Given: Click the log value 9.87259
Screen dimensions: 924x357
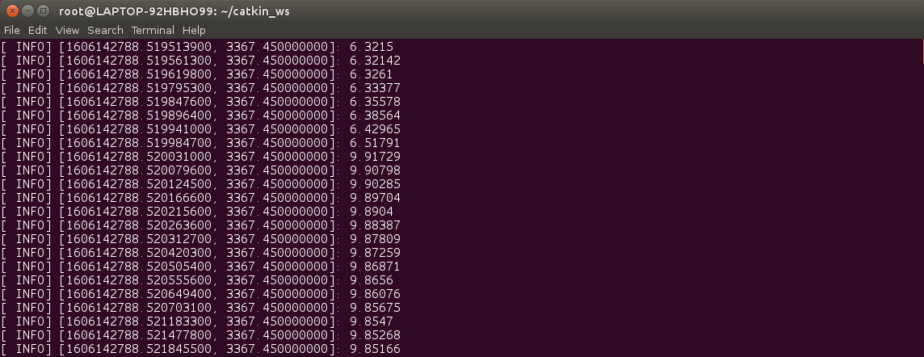Looking at the screenshot, I should coord(375,253).
